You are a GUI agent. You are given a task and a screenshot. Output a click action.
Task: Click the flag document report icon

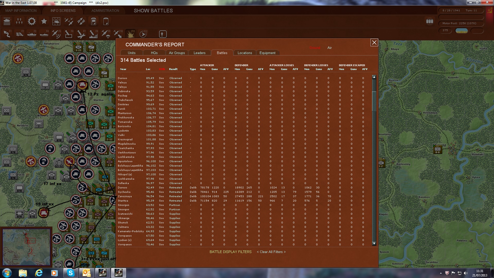[x=93, y=21]
